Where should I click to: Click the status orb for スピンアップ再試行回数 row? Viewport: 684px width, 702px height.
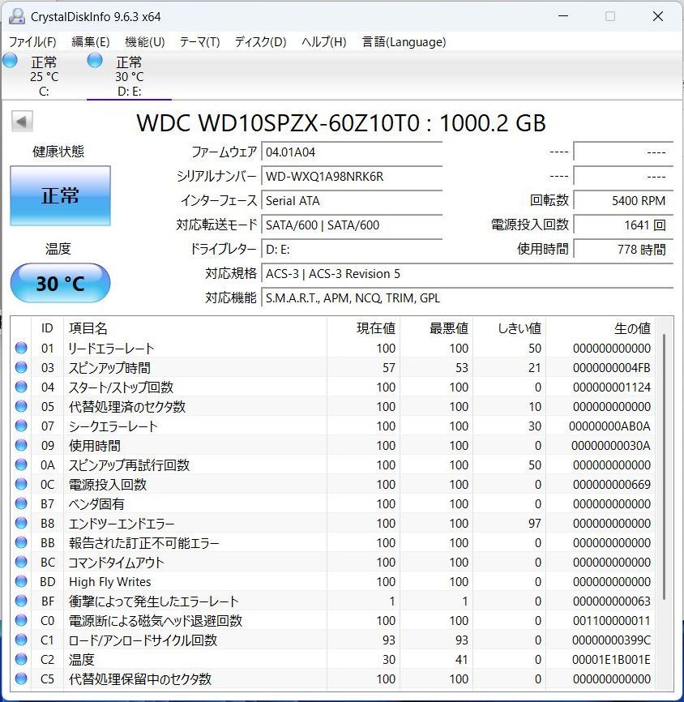pyautogui.click(x=21, y=464)
